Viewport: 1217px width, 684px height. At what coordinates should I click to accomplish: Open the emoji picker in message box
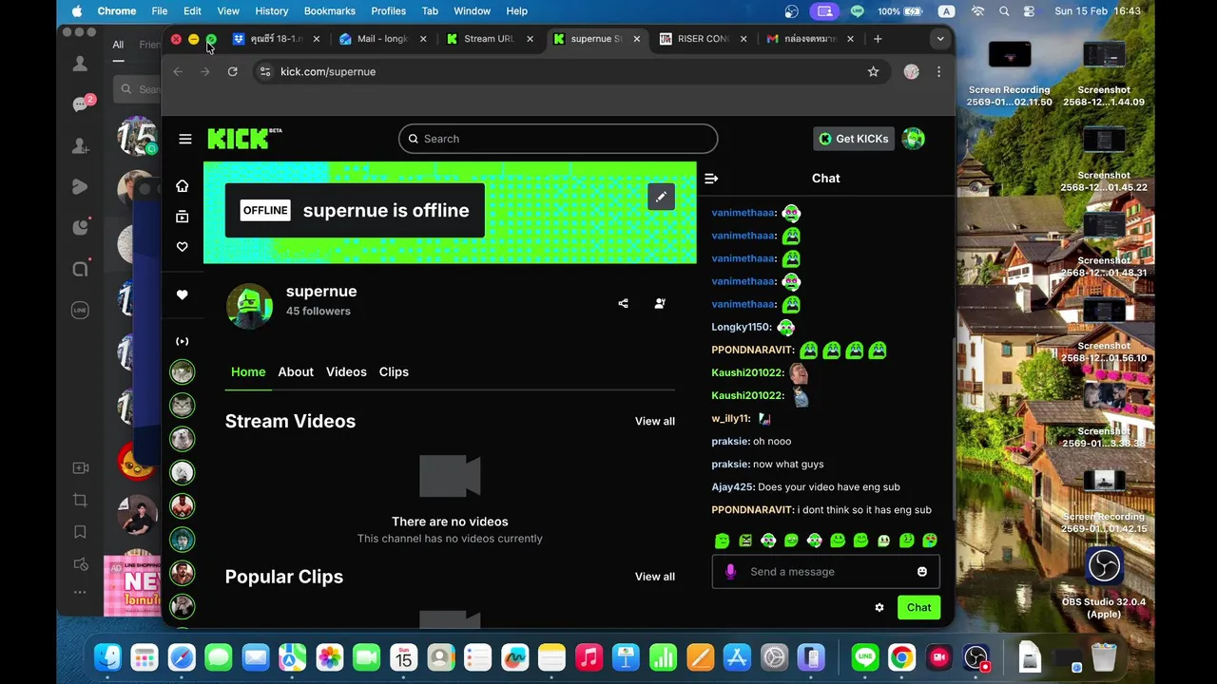[x=921, y=572]
